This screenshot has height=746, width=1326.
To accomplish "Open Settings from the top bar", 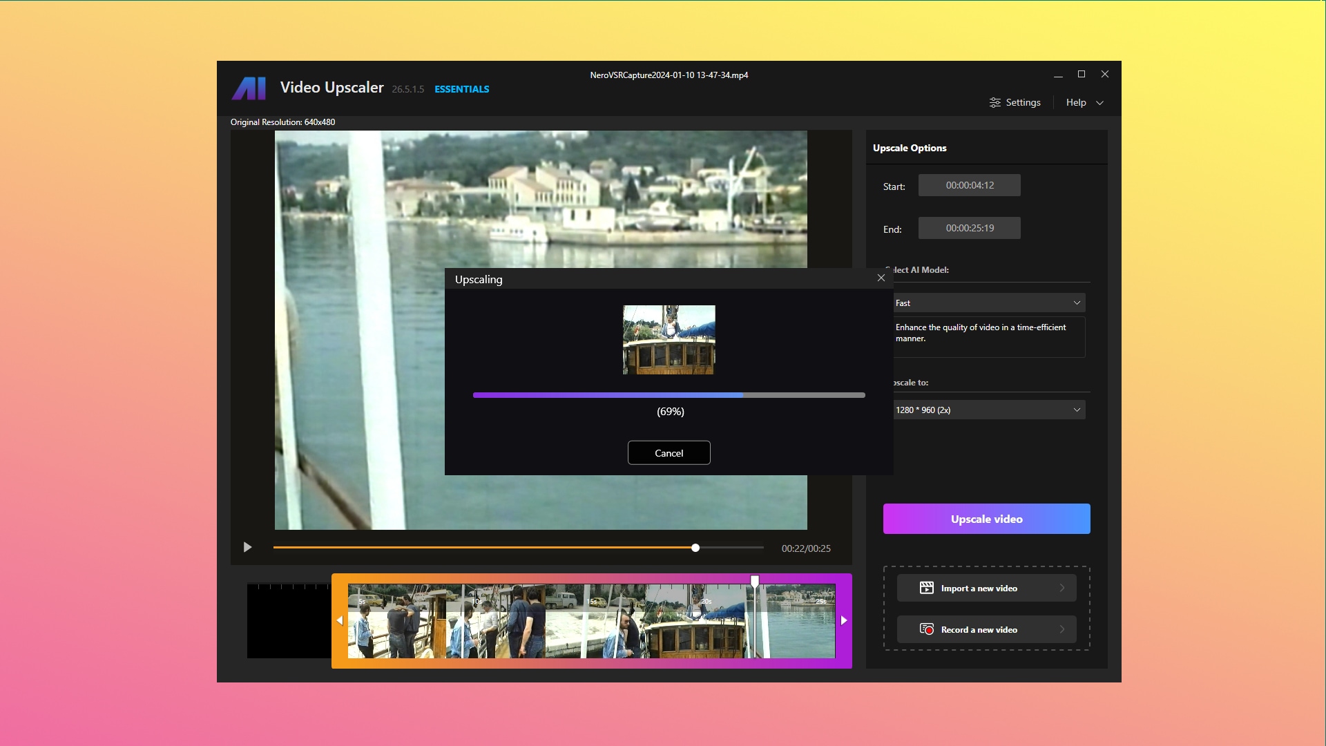I will pos(1023,102).
